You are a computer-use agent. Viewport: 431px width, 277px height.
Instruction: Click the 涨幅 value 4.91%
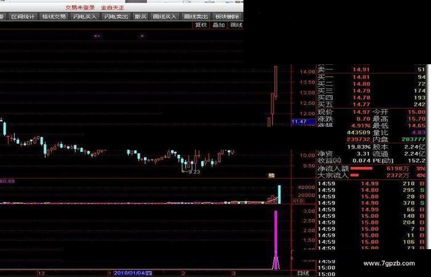click(361, 126)
